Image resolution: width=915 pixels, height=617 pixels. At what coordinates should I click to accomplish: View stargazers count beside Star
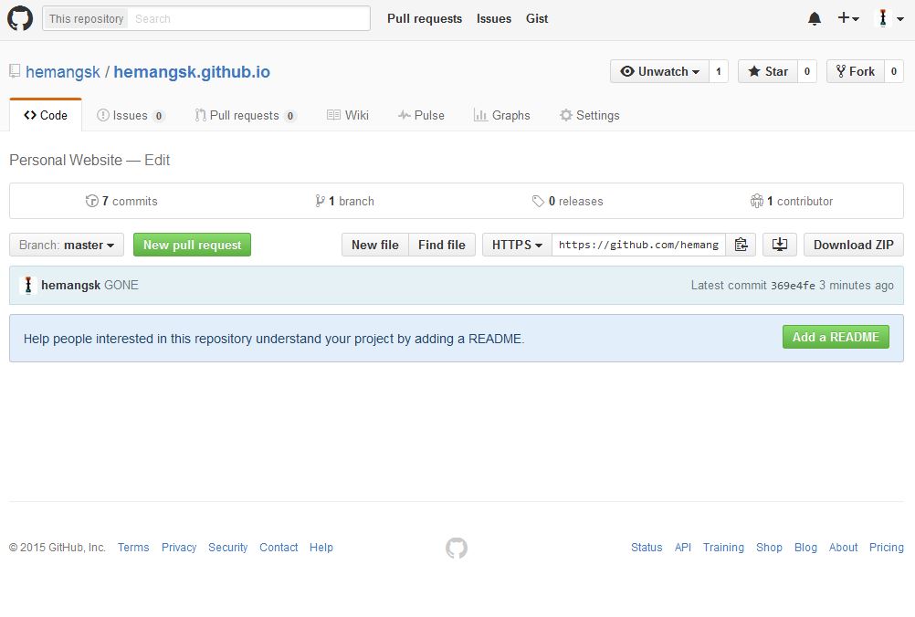pyautogui.click(x=807, y=72)
